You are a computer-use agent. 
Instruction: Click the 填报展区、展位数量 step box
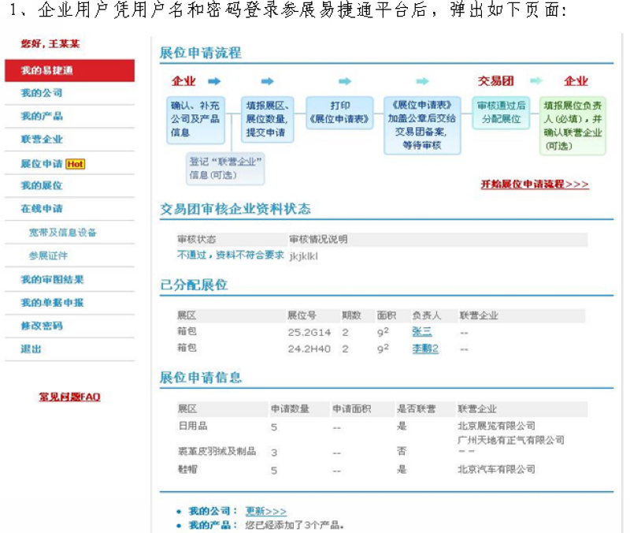click(x=267, y=119)
